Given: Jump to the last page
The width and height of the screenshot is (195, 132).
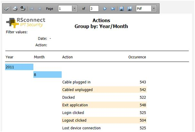Looking at the screenshot, I should pos(113,9).
